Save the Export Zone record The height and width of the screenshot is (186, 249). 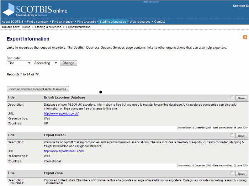[241, 174]
